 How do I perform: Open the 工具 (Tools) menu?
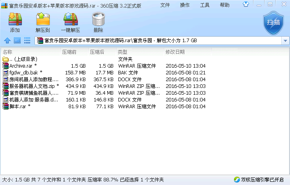(x=205, y=5)
